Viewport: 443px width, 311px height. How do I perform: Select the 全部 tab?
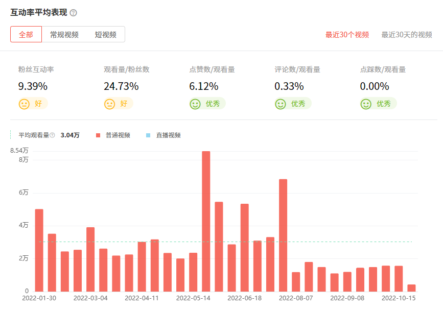26,35
